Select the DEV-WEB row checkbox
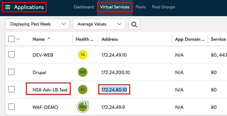227x116 pixels. 12,54
